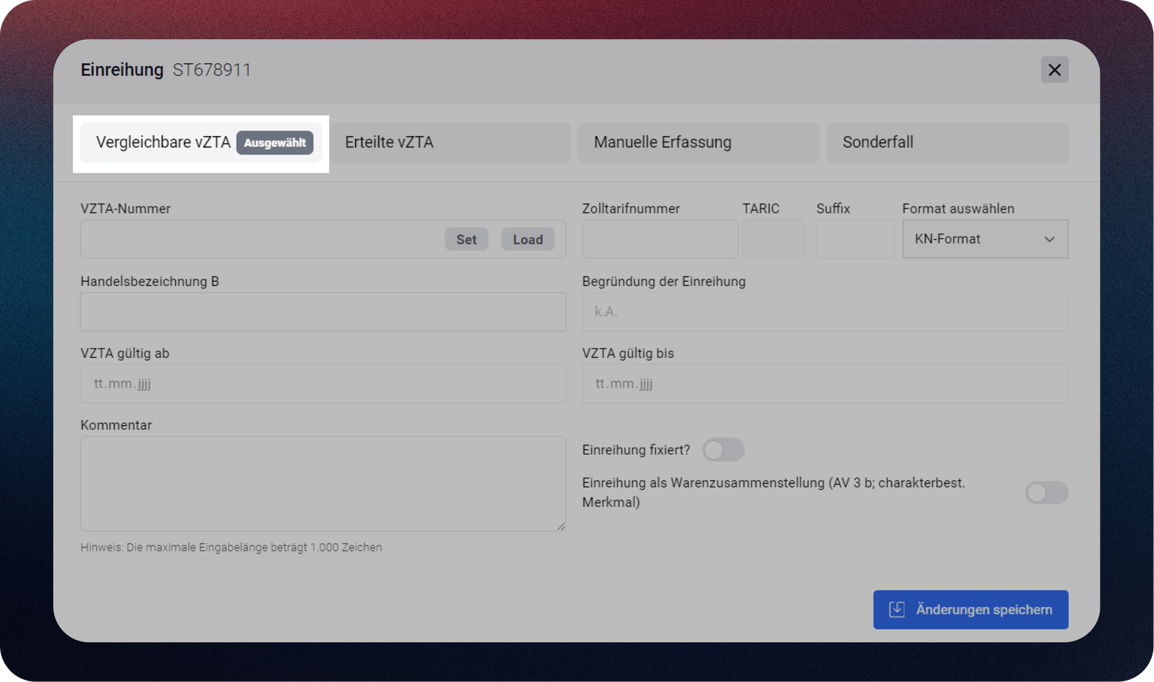The height and width of the screenshot is (682, 1154).
Task: Select the Vergleichbare vZTA tab
Action: pyautogui.click(x=164, y=143)
